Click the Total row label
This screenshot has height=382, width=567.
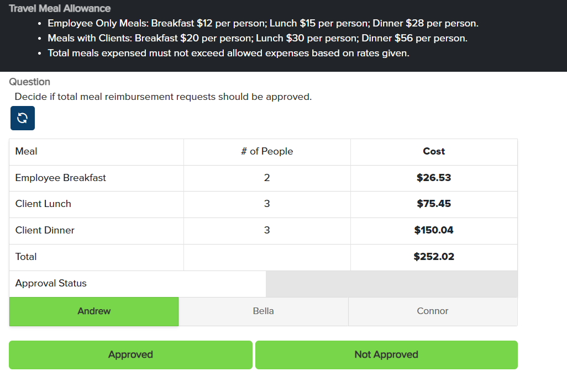tap(26, 257)
